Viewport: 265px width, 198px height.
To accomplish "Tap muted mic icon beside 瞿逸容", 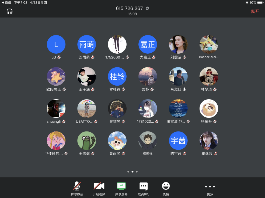I will click(215, 153).
